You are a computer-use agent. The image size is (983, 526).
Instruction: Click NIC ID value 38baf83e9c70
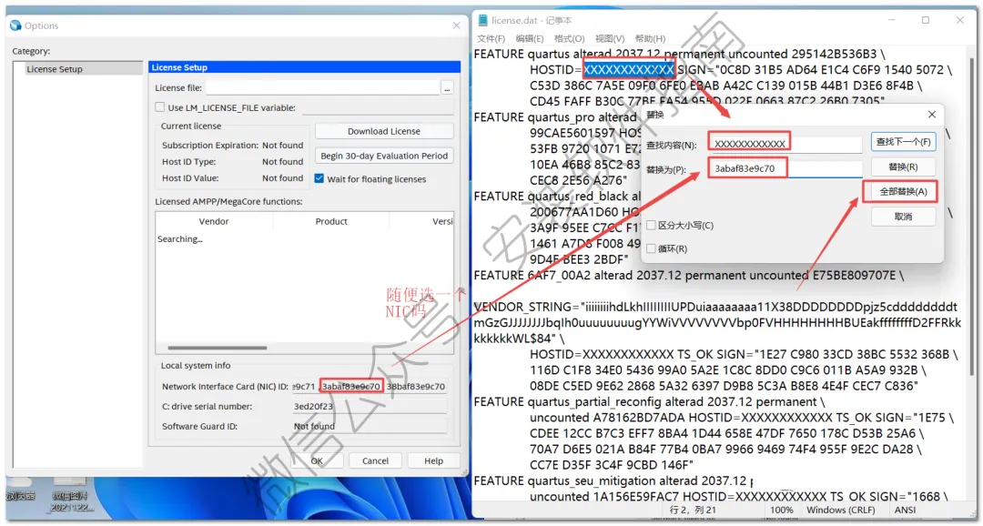(x=416, y=386)
